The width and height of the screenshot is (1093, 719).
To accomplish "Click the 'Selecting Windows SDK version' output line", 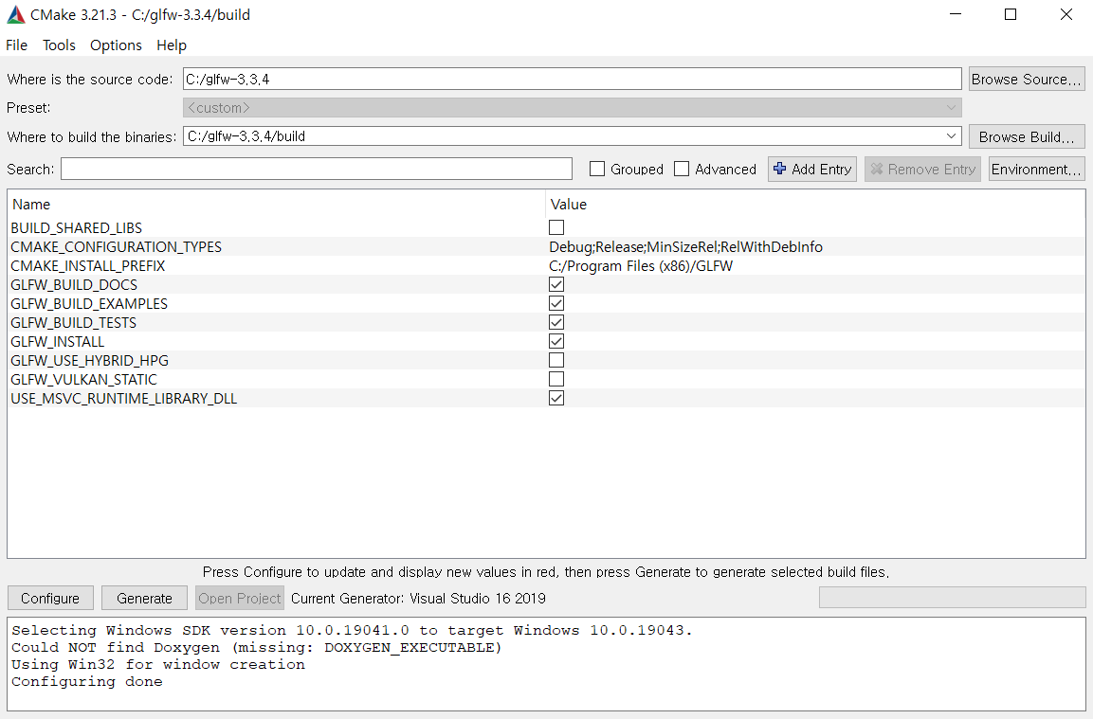I will coord(352,630).
